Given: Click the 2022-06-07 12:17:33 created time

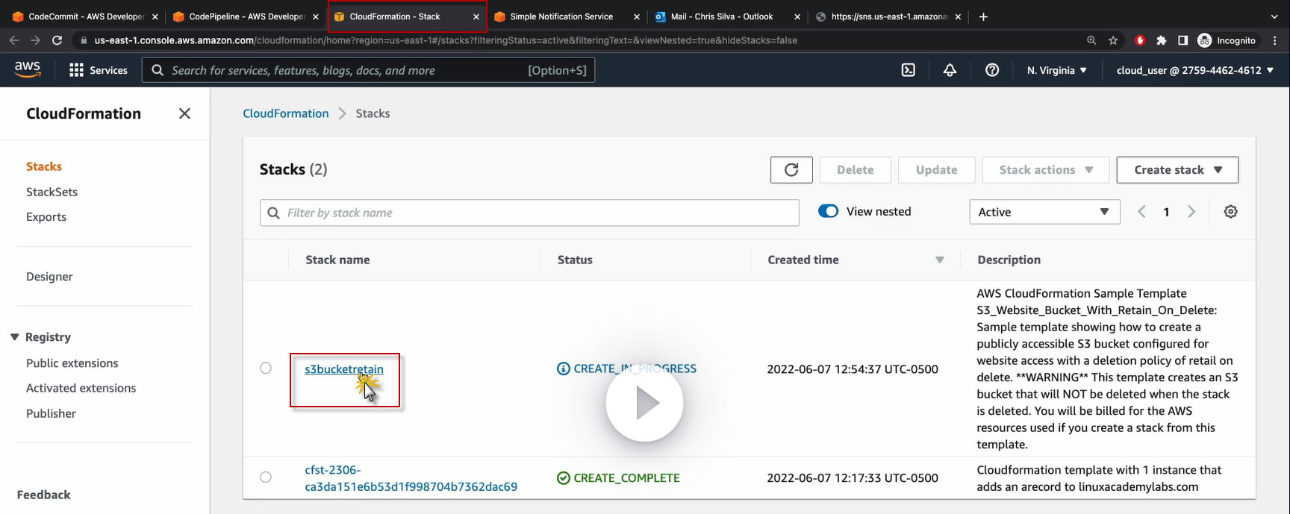Looking at the screenshot, I should click(x=853, y=477).
